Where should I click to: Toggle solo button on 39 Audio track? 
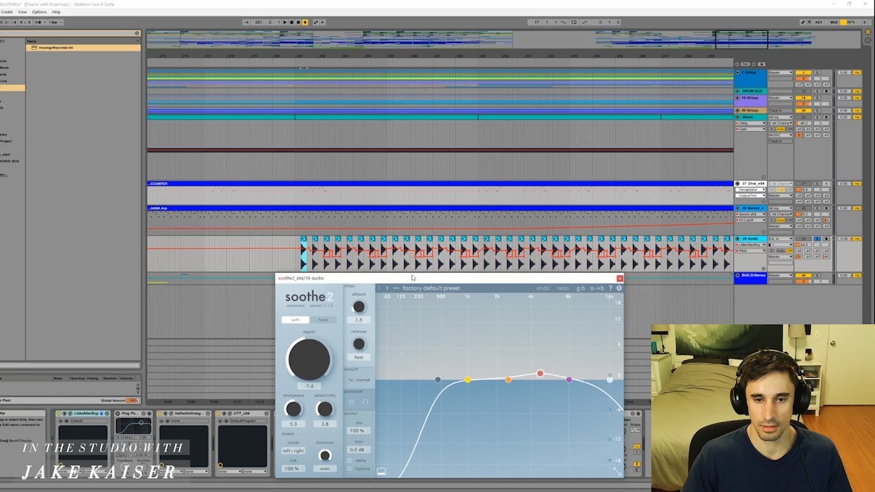tap(818, 238)
